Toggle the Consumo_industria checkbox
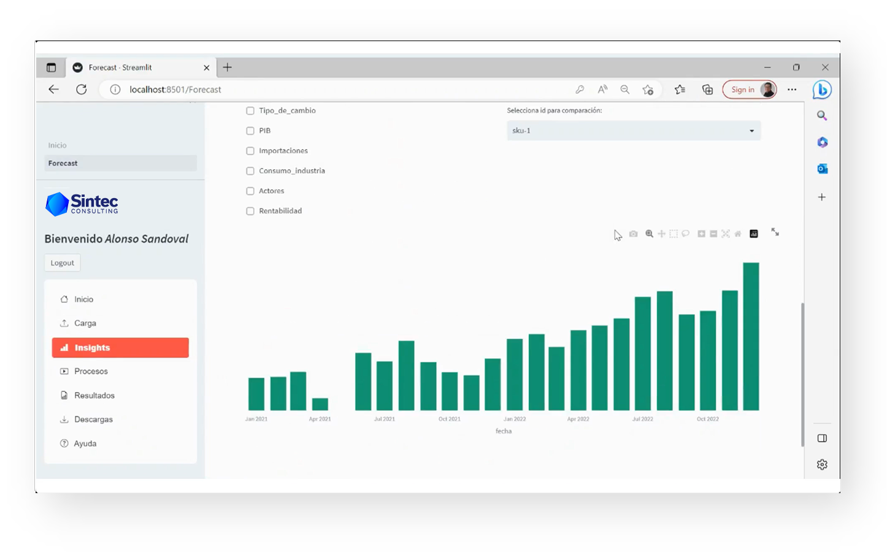The image size is (887, 552). point(250,171)
